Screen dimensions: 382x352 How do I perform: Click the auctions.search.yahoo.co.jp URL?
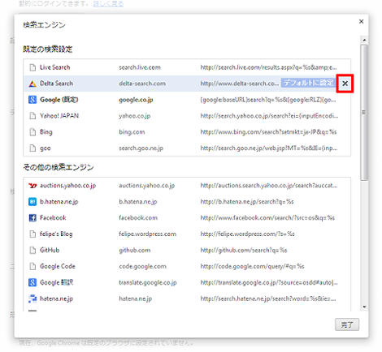269,186
